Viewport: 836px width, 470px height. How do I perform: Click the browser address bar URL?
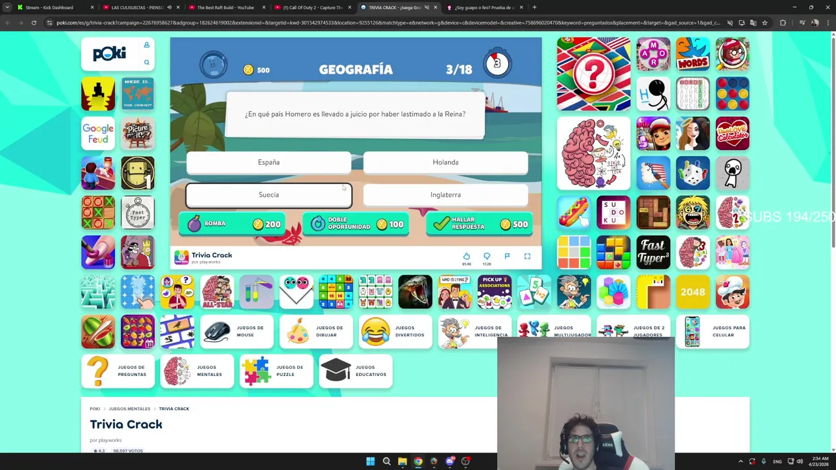click(x=389, y=23)
